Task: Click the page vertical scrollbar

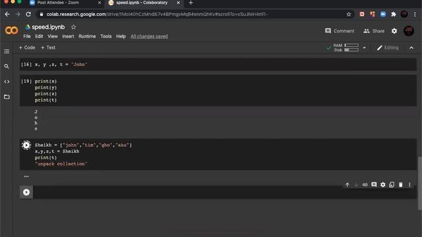Action: 419,183
